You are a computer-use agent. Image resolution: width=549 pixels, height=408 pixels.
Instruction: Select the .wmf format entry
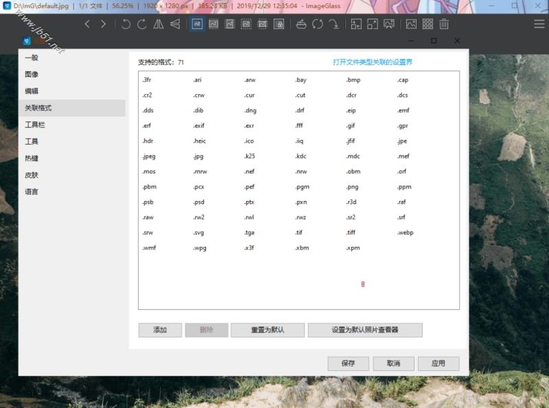[x=149, y=248]
